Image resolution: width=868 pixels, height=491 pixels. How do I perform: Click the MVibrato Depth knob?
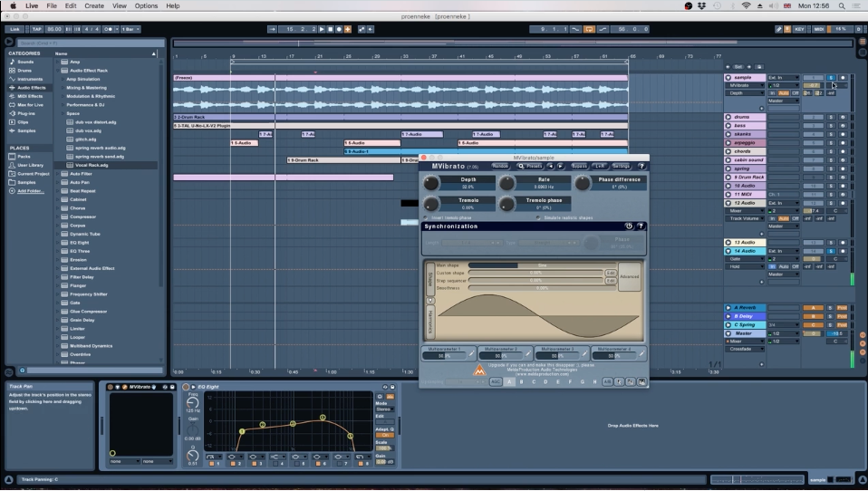click(x=430, y=183)
